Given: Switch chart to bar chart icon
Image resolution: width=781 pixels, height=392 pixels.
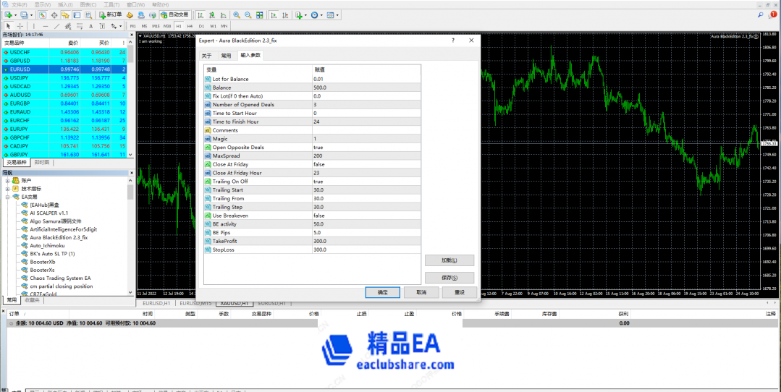Looking at the screenshot, I should 200,15.
